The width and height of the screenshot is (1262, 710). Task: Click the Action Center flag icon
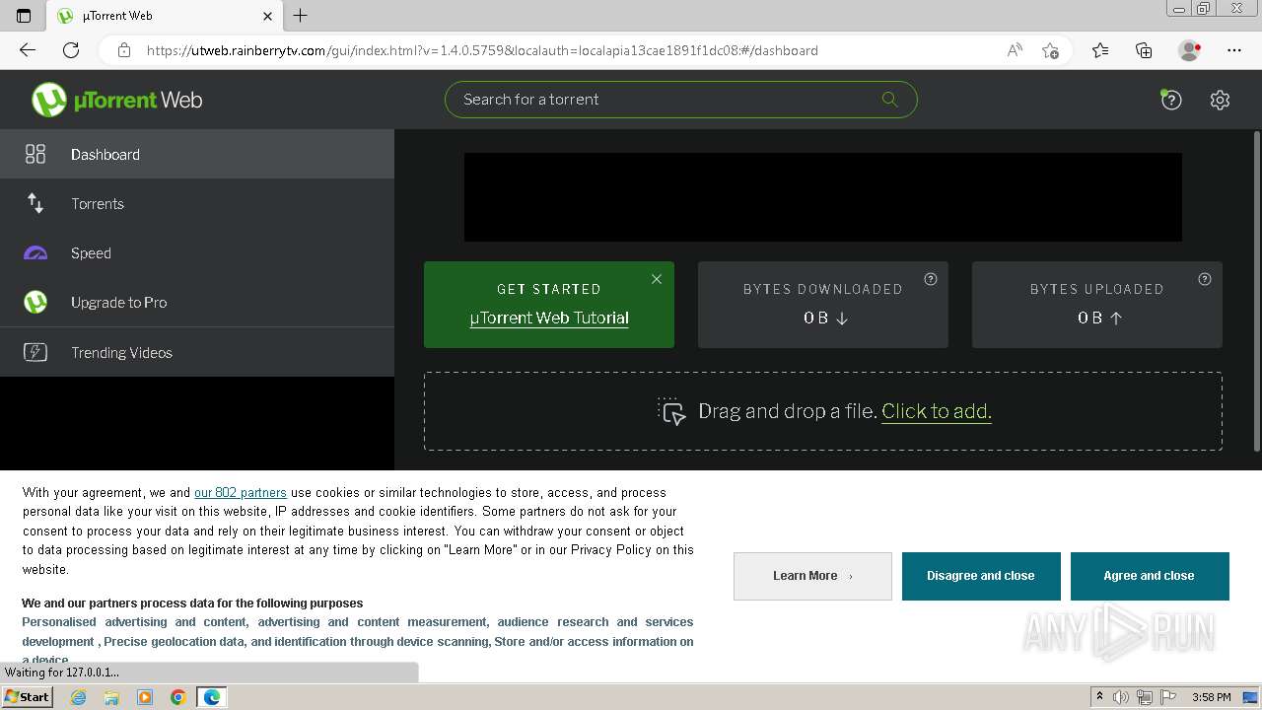coord(1168,697)
